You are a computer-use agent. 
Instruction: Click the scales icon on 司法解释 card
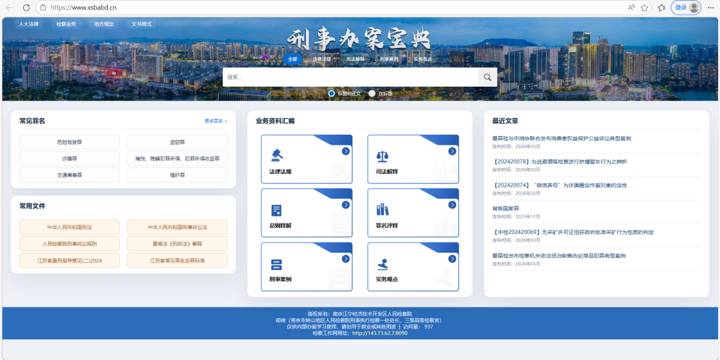(x=383, y=156)
